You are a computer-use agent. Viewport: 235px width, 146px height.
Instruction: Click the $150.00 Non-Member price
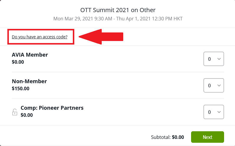click(21, 88)
